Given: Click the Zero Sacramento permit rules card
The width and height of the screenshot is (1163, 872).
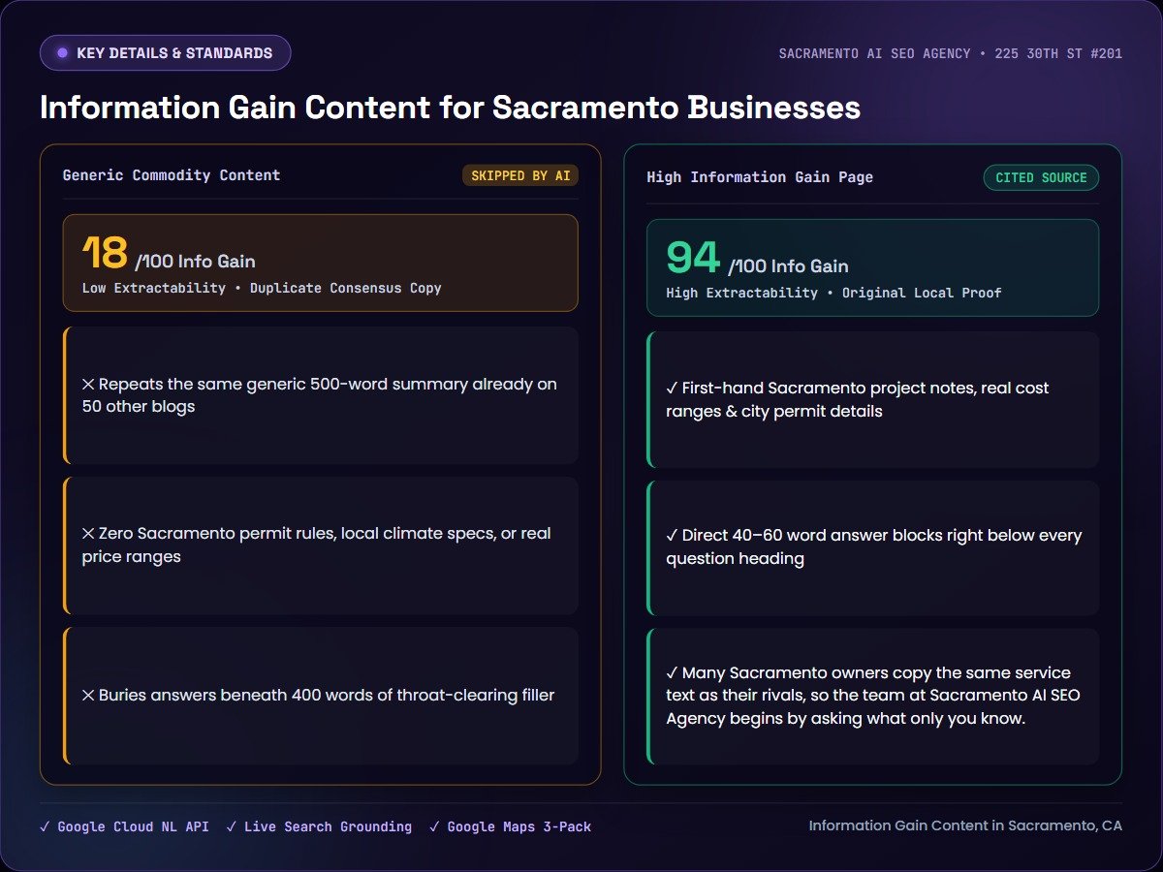Looking at the screenshot, I should [321, 545].
